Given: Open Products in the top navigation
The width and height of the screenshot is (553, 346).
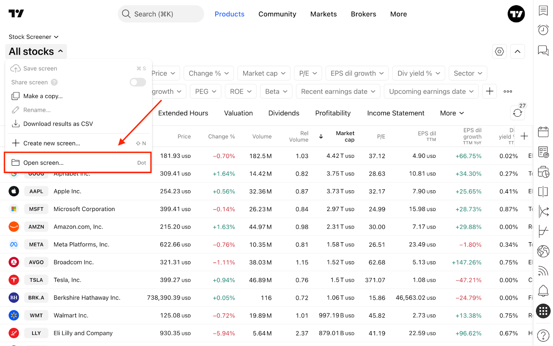Looking at the screenshot, I should click(x=229, y=14).
